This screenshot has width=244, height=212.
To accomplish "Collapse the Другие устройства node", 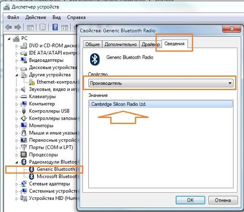I will [x=17, y=75].
